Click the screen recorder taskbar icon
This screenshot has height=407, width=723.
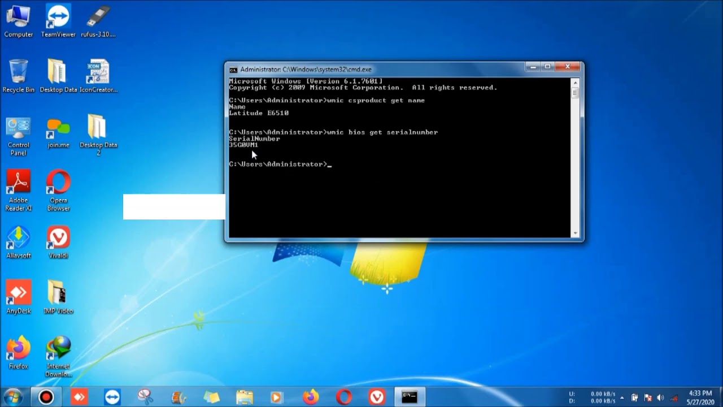click(46, 397)
